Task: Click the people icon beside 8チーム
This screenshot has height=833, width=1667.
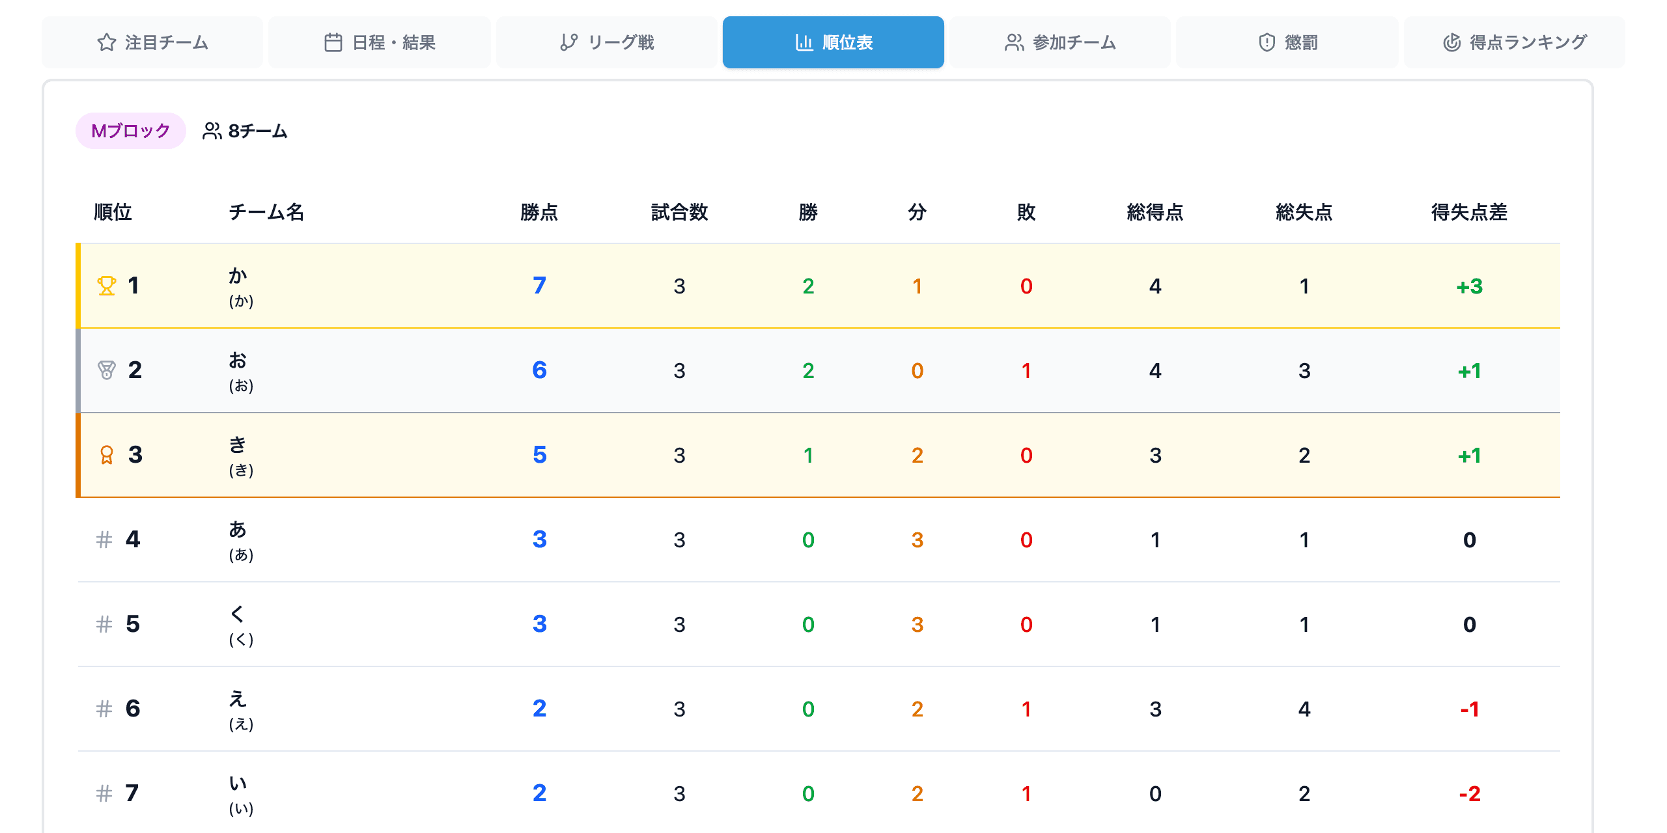Action: click(212, 131)
